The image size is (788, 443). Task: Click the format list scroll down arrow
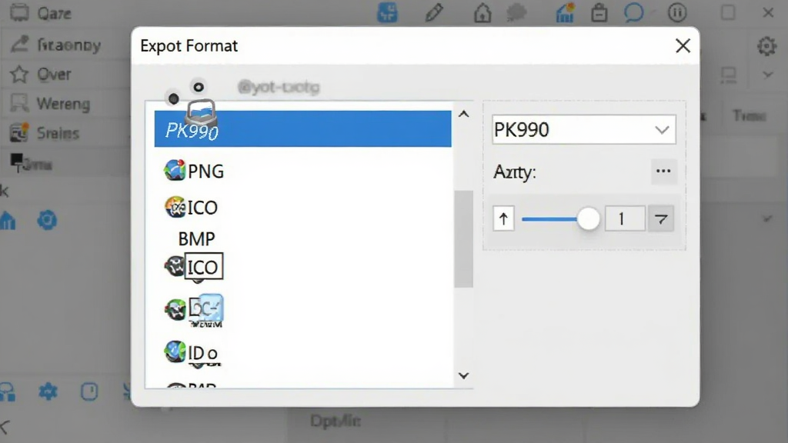[464, 375]
